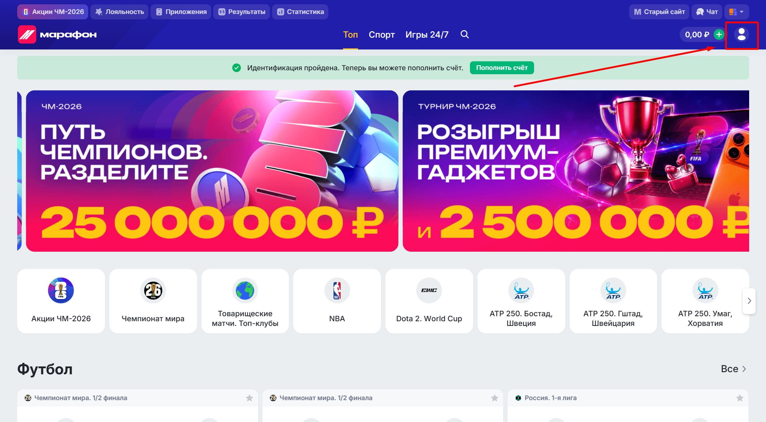766x422 pixels.
Task: Show next tournaments with the carousel arrow
Action: click(x=749, y=301)
